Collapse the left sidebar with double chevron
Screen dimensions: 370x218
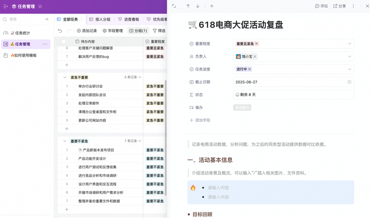point(47,19)
